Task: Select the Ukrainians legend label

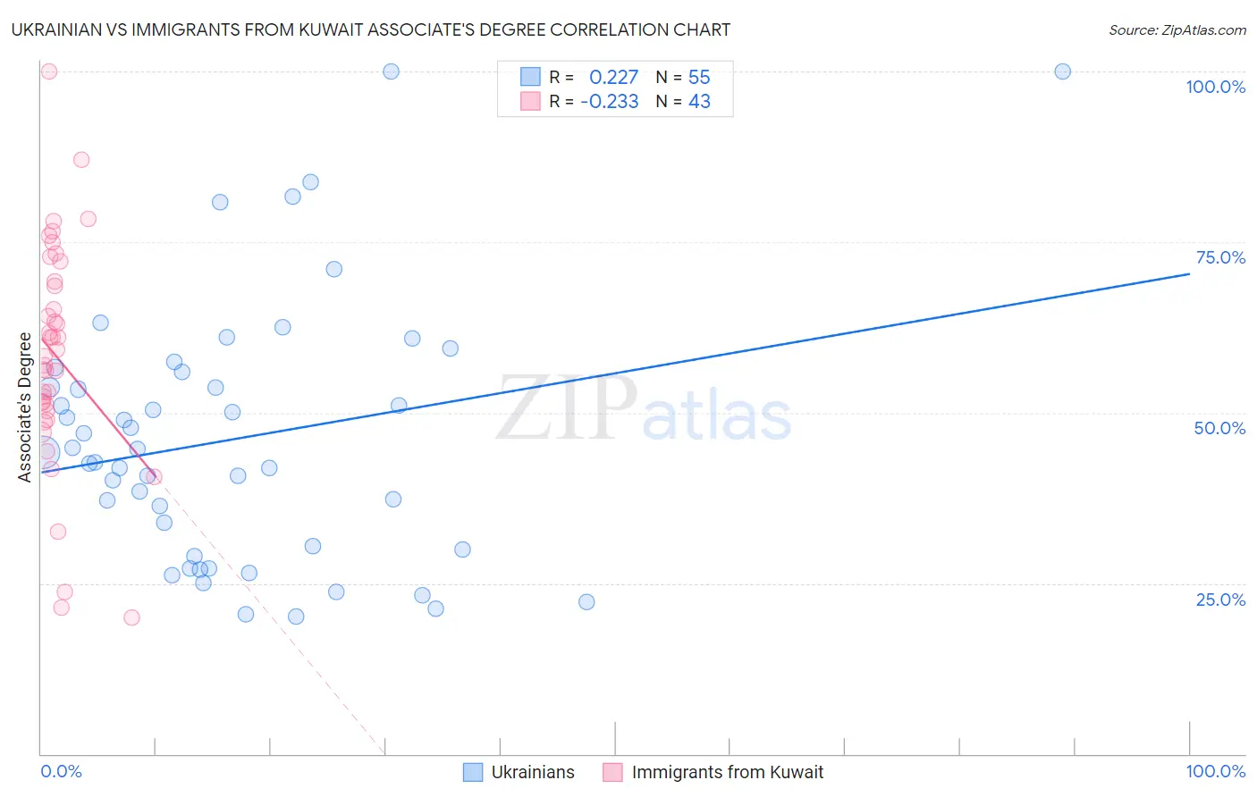Action: 533,772
